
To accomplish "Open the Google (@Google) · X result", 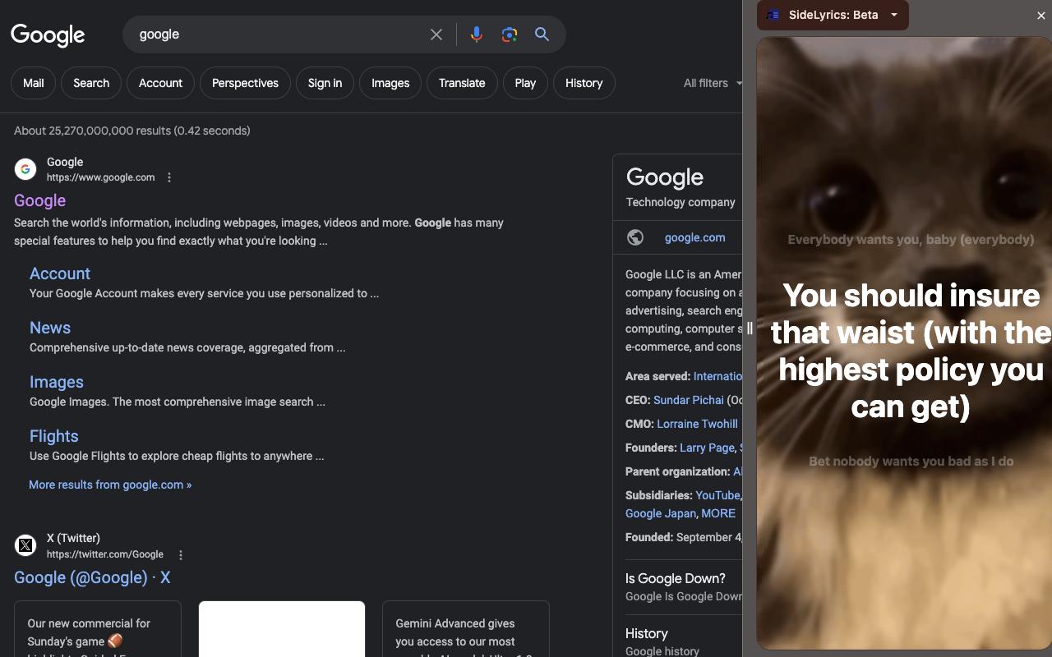I will (92, 577).
